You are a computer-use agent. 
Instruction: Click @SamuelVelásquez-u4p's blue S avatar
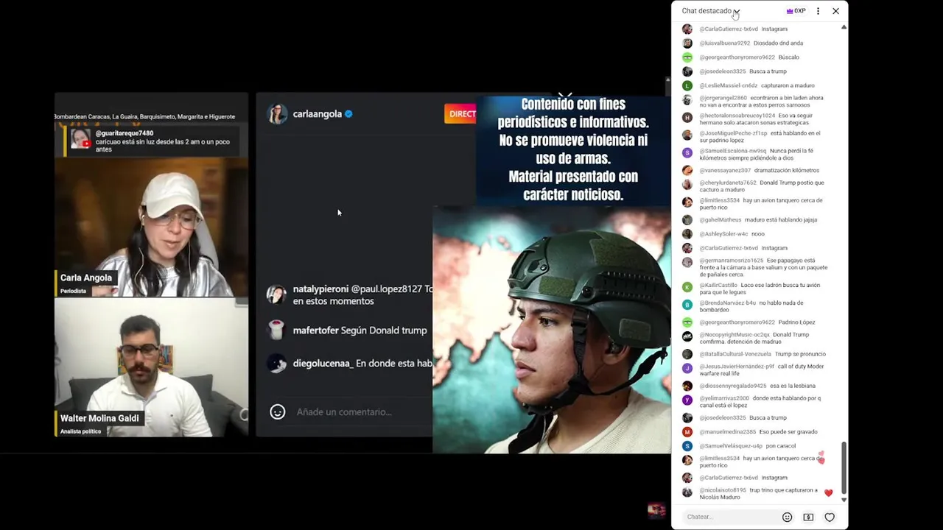point(687,446)
